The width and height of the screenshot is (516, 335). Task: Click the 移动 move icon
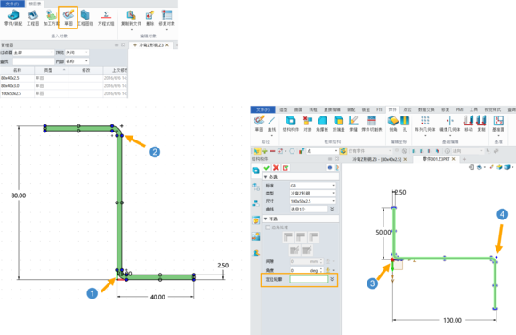[468, 121]
